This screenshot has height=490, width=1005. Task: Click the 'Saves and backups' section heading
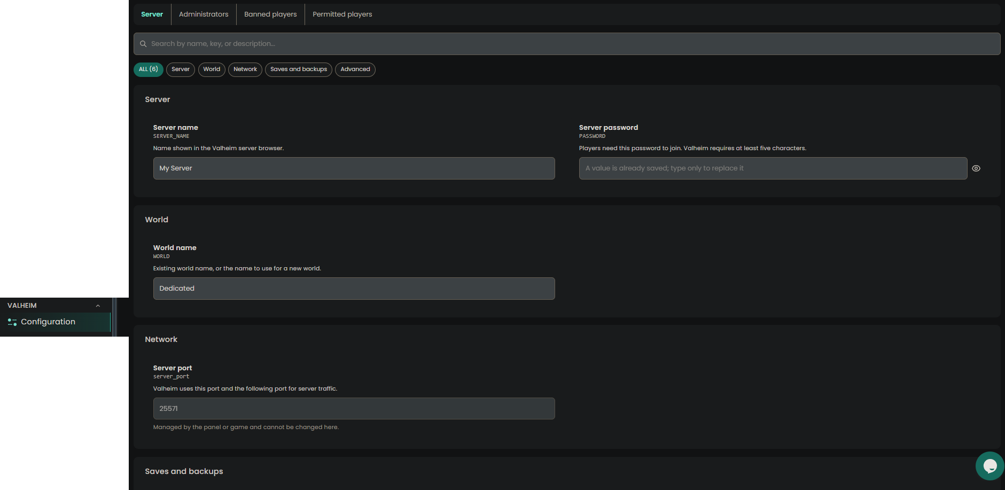click(184, 471)
